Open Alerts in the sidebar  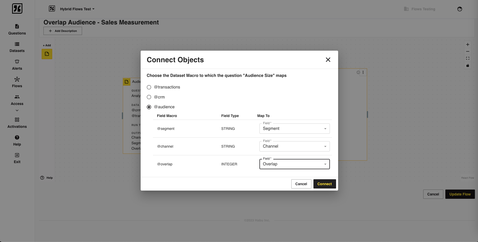coord(17,65)
